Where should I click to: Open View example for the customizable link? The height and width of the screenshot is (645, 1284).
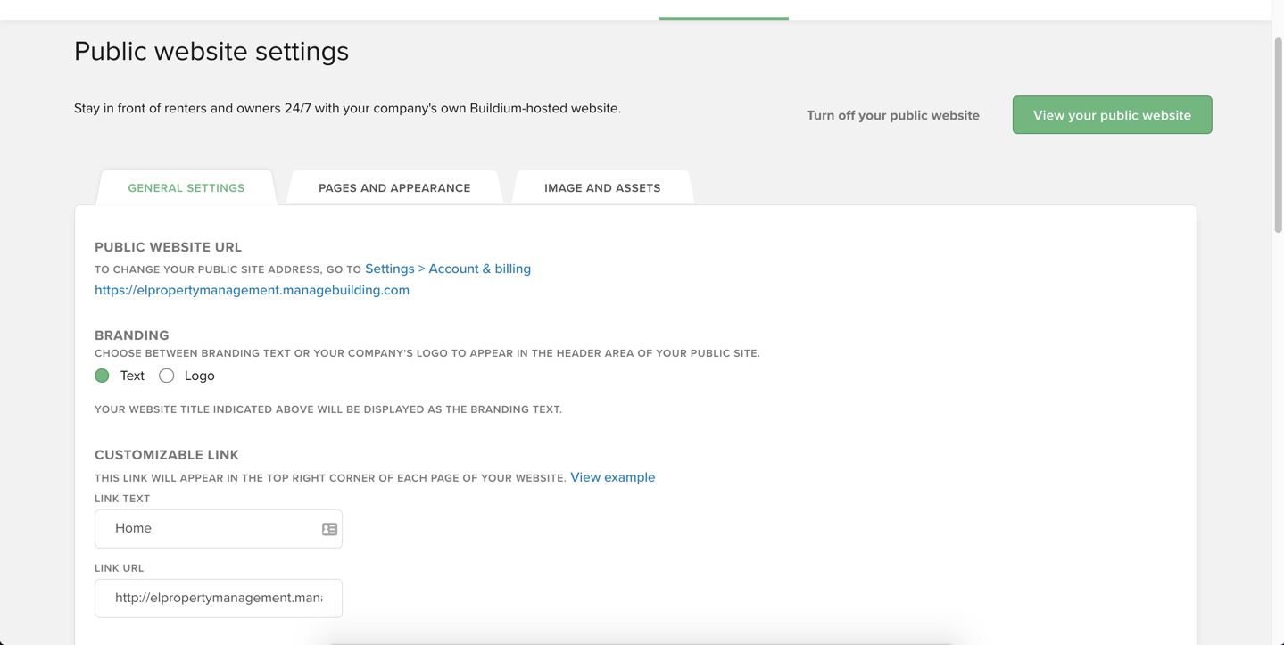[612, 477]
